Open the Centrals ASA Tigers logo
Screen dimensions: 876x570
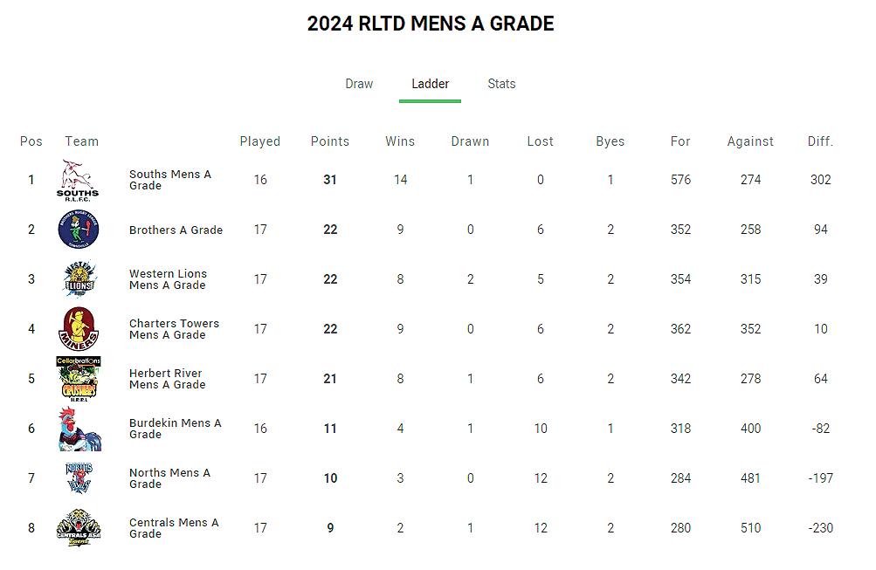(79, 527)
